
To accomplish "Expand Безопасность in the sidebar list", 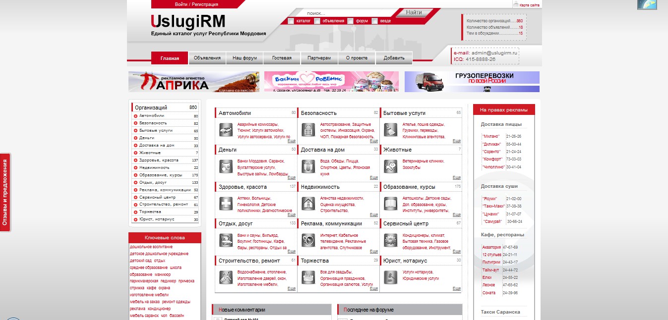I will [135, 123].
